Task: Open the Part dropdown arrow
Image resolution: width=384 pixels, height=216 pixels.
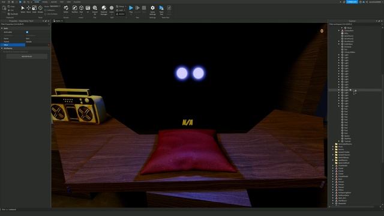Action: coord(81,14)
